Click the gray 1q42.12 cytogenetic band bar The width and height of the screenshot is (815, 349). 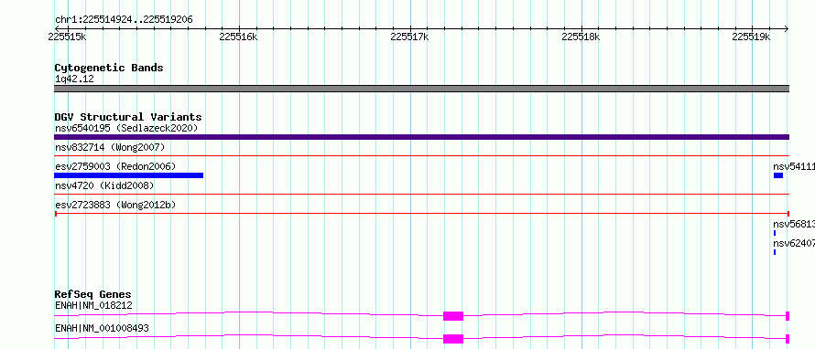click(421, 89)
